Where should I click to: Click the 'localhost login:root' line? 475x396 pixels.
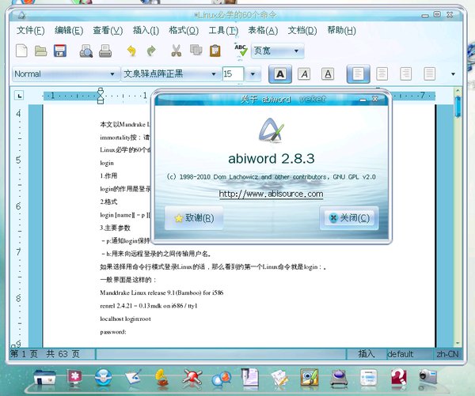[x=125, y=319]
